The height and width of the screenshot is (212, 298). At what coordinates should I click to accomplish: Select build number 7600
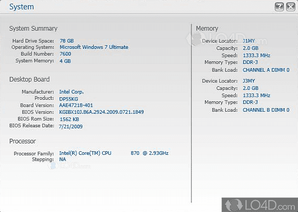pyautogui.click(x=65, y=54)
